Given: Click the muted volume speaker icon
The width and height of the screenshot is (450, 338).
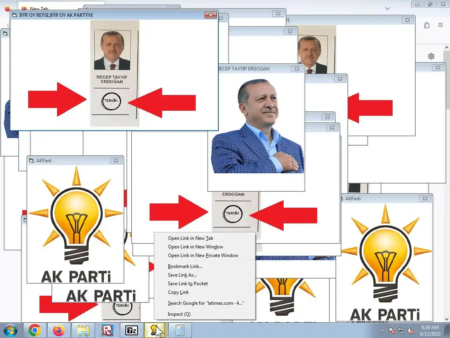Looking at the screenshot, I should (411, 331).
